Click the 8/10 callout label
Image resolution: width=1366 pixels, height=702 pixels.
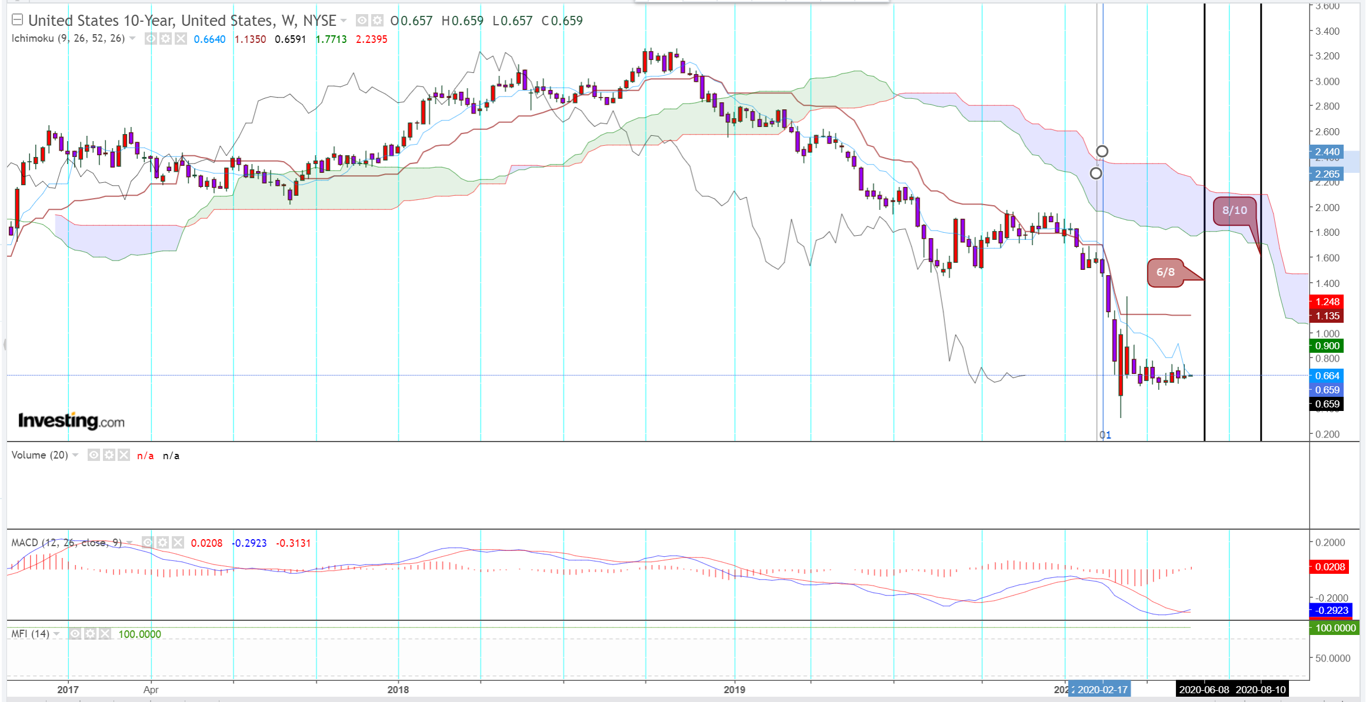pos(1234,210)
